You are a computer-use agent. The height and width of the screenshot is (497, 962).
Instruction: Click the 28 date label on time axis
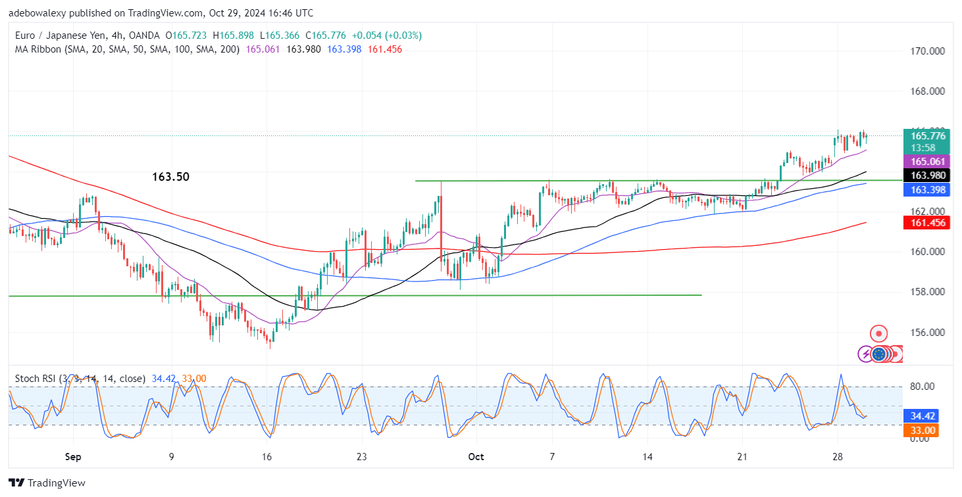tap(838, 456)
